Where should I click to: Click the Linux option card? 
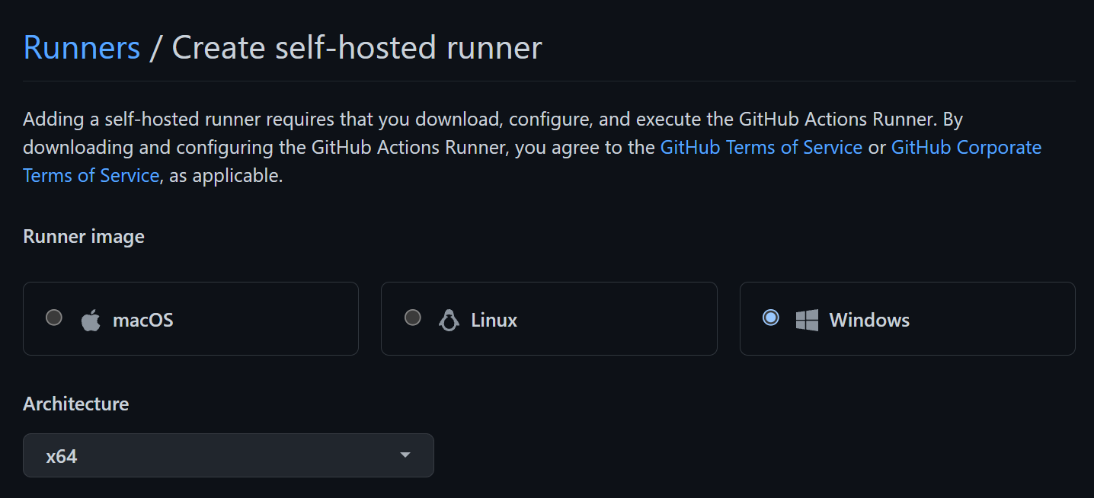click(x=549, y=318)
